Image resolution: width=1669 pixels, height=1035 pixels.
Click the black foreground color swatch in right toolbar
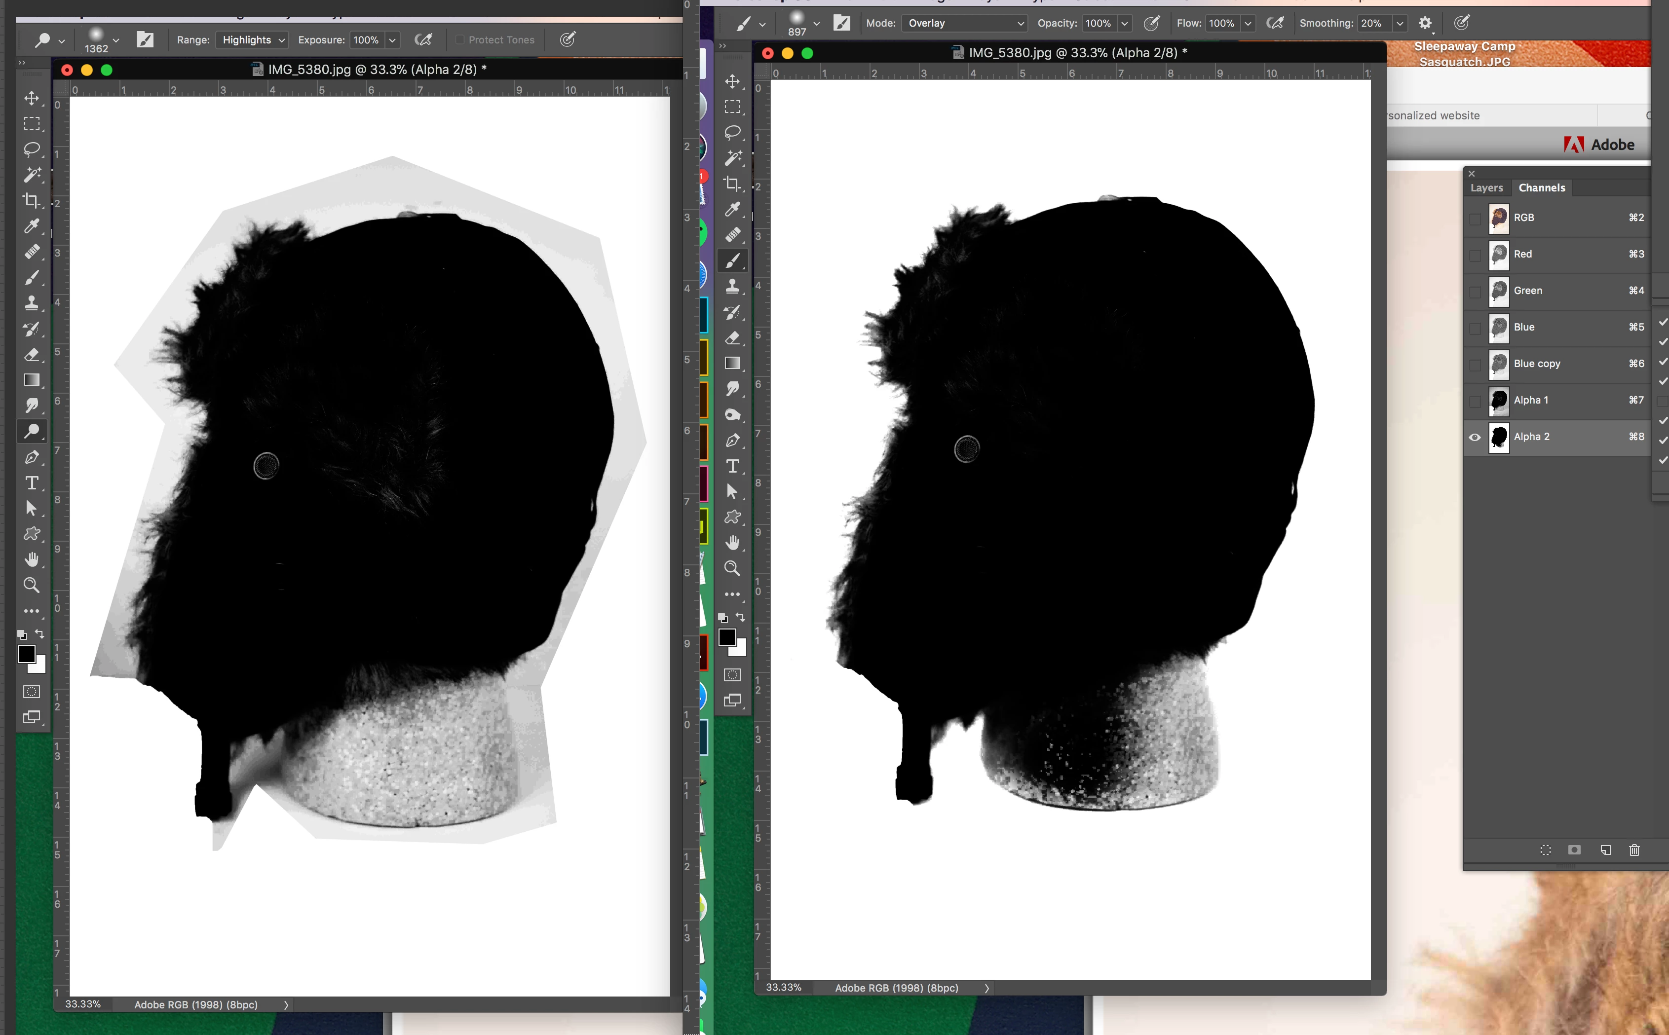click(727, 637)
